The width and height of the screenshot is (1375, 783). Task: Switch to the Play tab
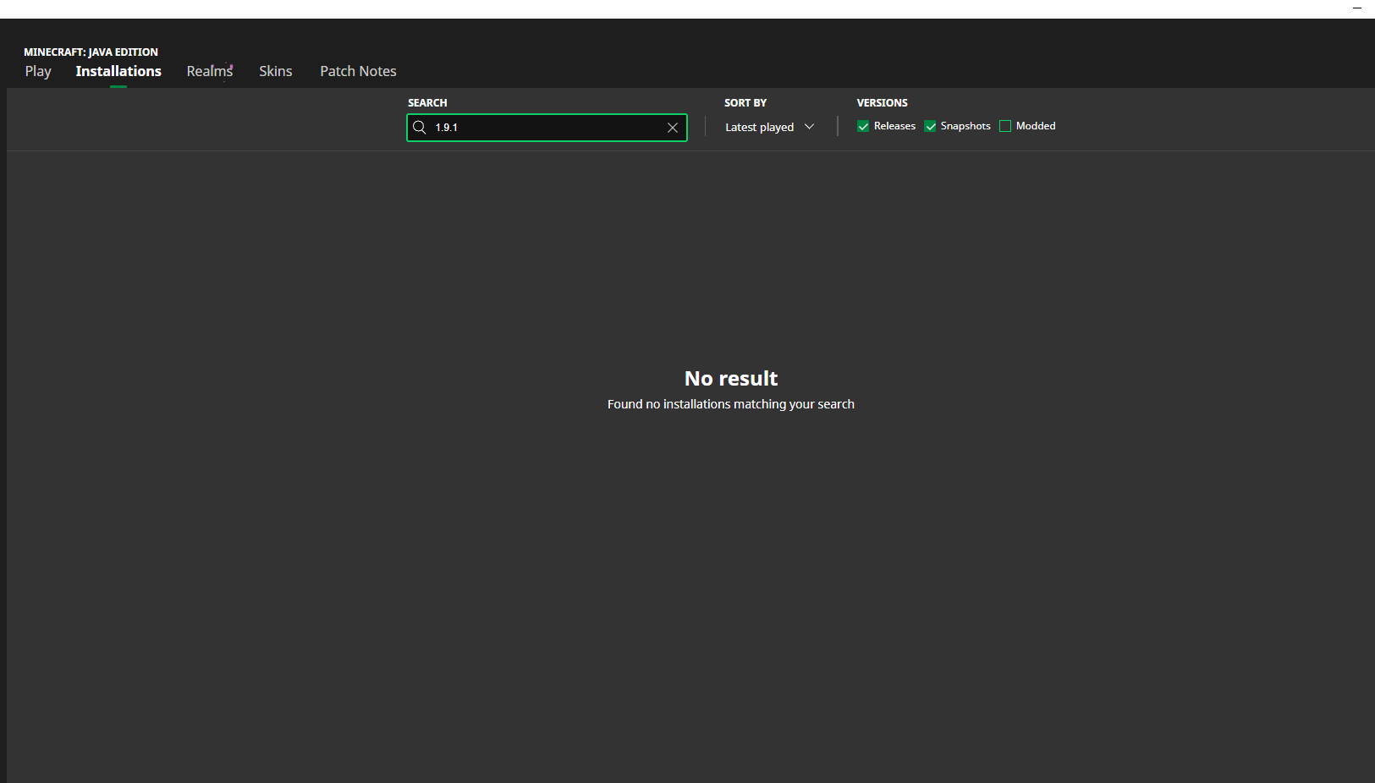(x=38, y=71)
